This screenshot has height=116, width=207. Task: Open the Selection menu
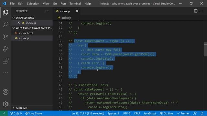[33, 4]
